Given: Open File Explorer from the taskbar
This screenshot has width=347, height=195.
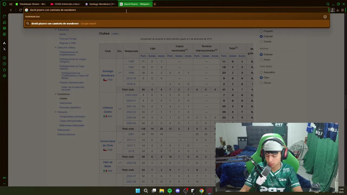Looking at the screenshot, I should click(x=162, y=191).
